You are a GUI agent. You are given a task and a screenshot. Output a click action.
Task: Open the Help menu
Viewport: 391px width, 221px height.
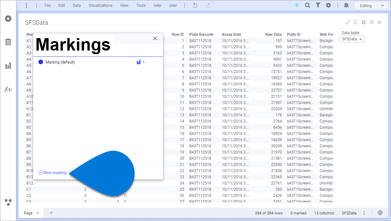pos(157,6)
